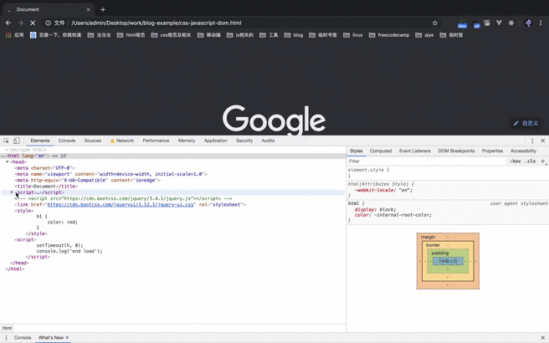Viewport: 549px width, 343px height.
Task: Open the Network tab
Action: pos(122,141)
